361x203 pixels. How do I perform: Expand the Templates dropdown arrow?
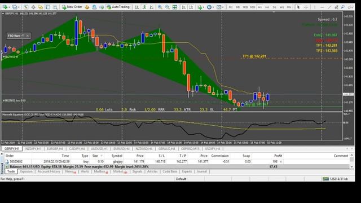[x=223, y=7]
